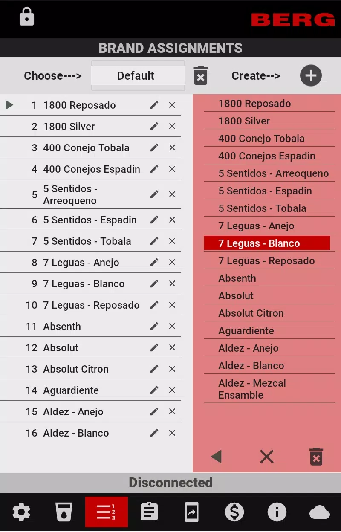This screenshot has height=532, width=341.
Task: Delete the Default list using top trash icon
Action: click(x=201, y=76)
